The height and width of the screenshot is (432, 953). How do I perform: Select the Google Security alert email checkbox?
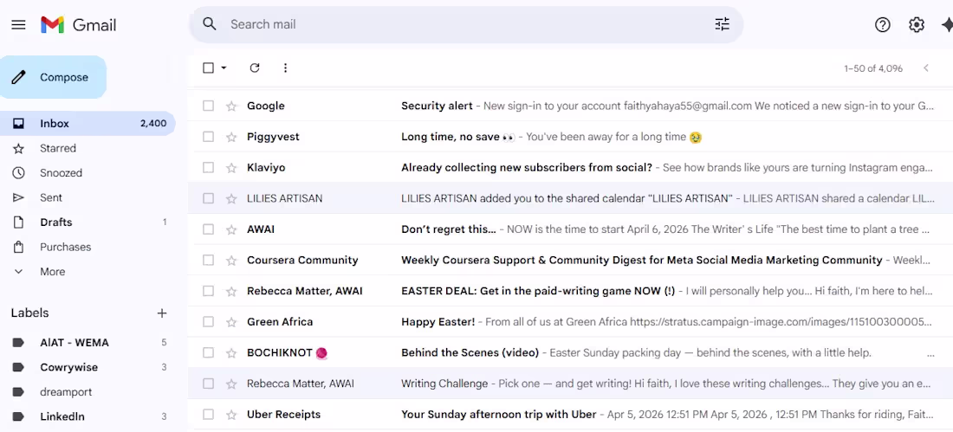click(x=209, y=106)
